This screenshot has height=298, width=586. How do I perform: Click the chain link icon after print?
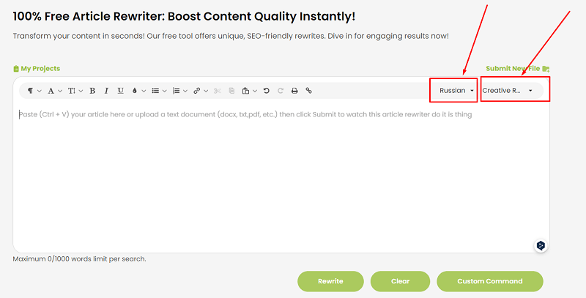coord(308,90)
